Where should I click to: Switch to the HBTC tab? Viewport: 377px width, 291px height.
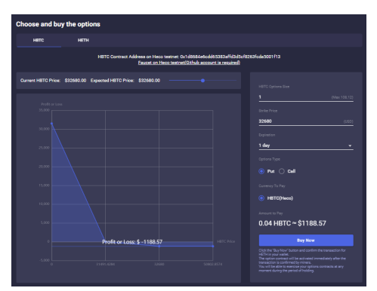pyautogui.click(x=39, y=41)
